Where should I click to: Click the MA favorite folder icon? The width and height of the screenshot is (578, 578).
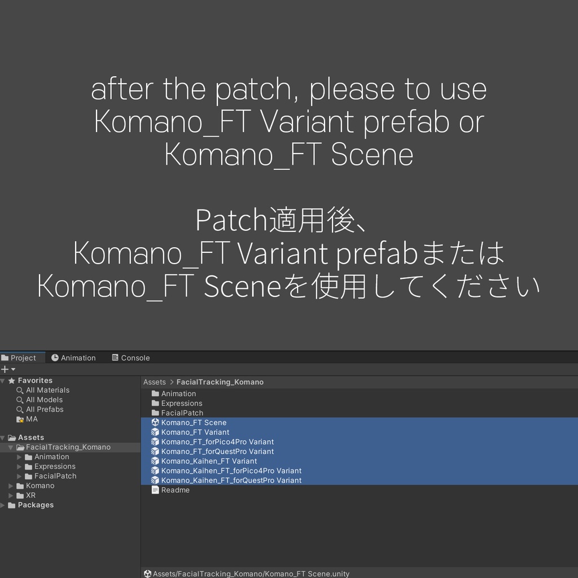[20, 419]
